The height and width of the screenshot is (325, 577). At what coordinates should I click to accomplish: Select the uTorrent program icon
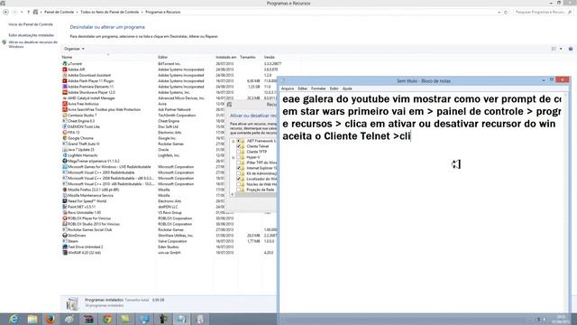(x=65, y=64)
